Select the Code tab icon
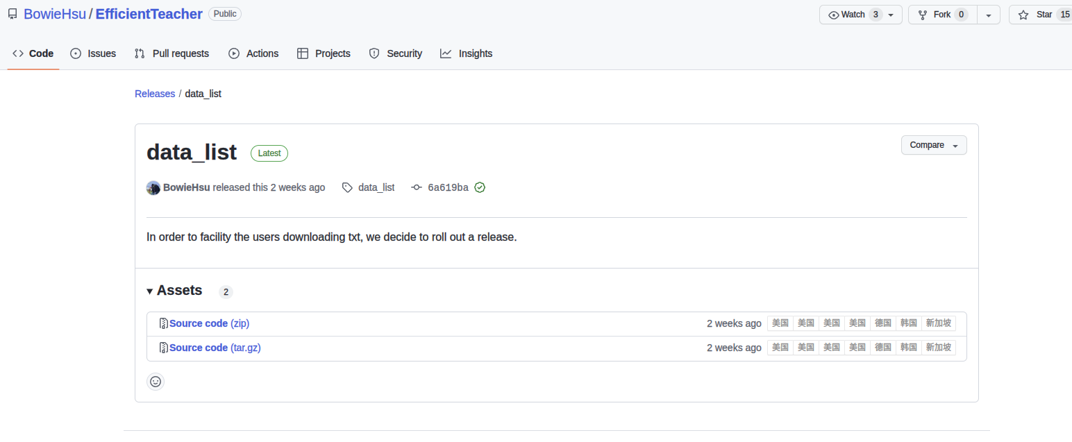Image resolution: width=1072 pixels, height=442 pixels. pos(18,53)
